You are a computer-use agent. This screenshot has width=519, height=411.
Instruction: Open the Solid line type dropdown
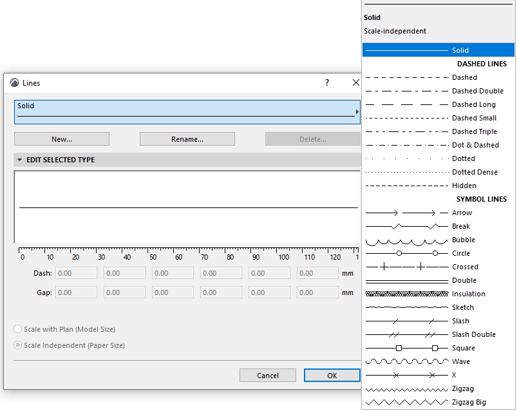coord(187,112)
